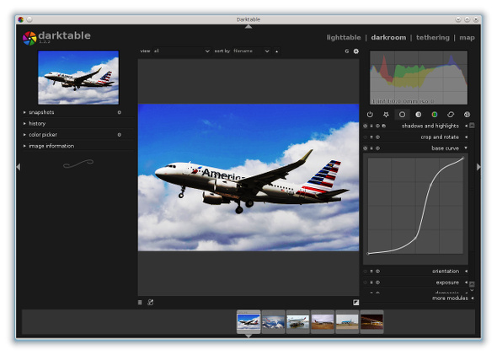Click the histogram display
Screen dimensions: 497x355
click(419, 78)
